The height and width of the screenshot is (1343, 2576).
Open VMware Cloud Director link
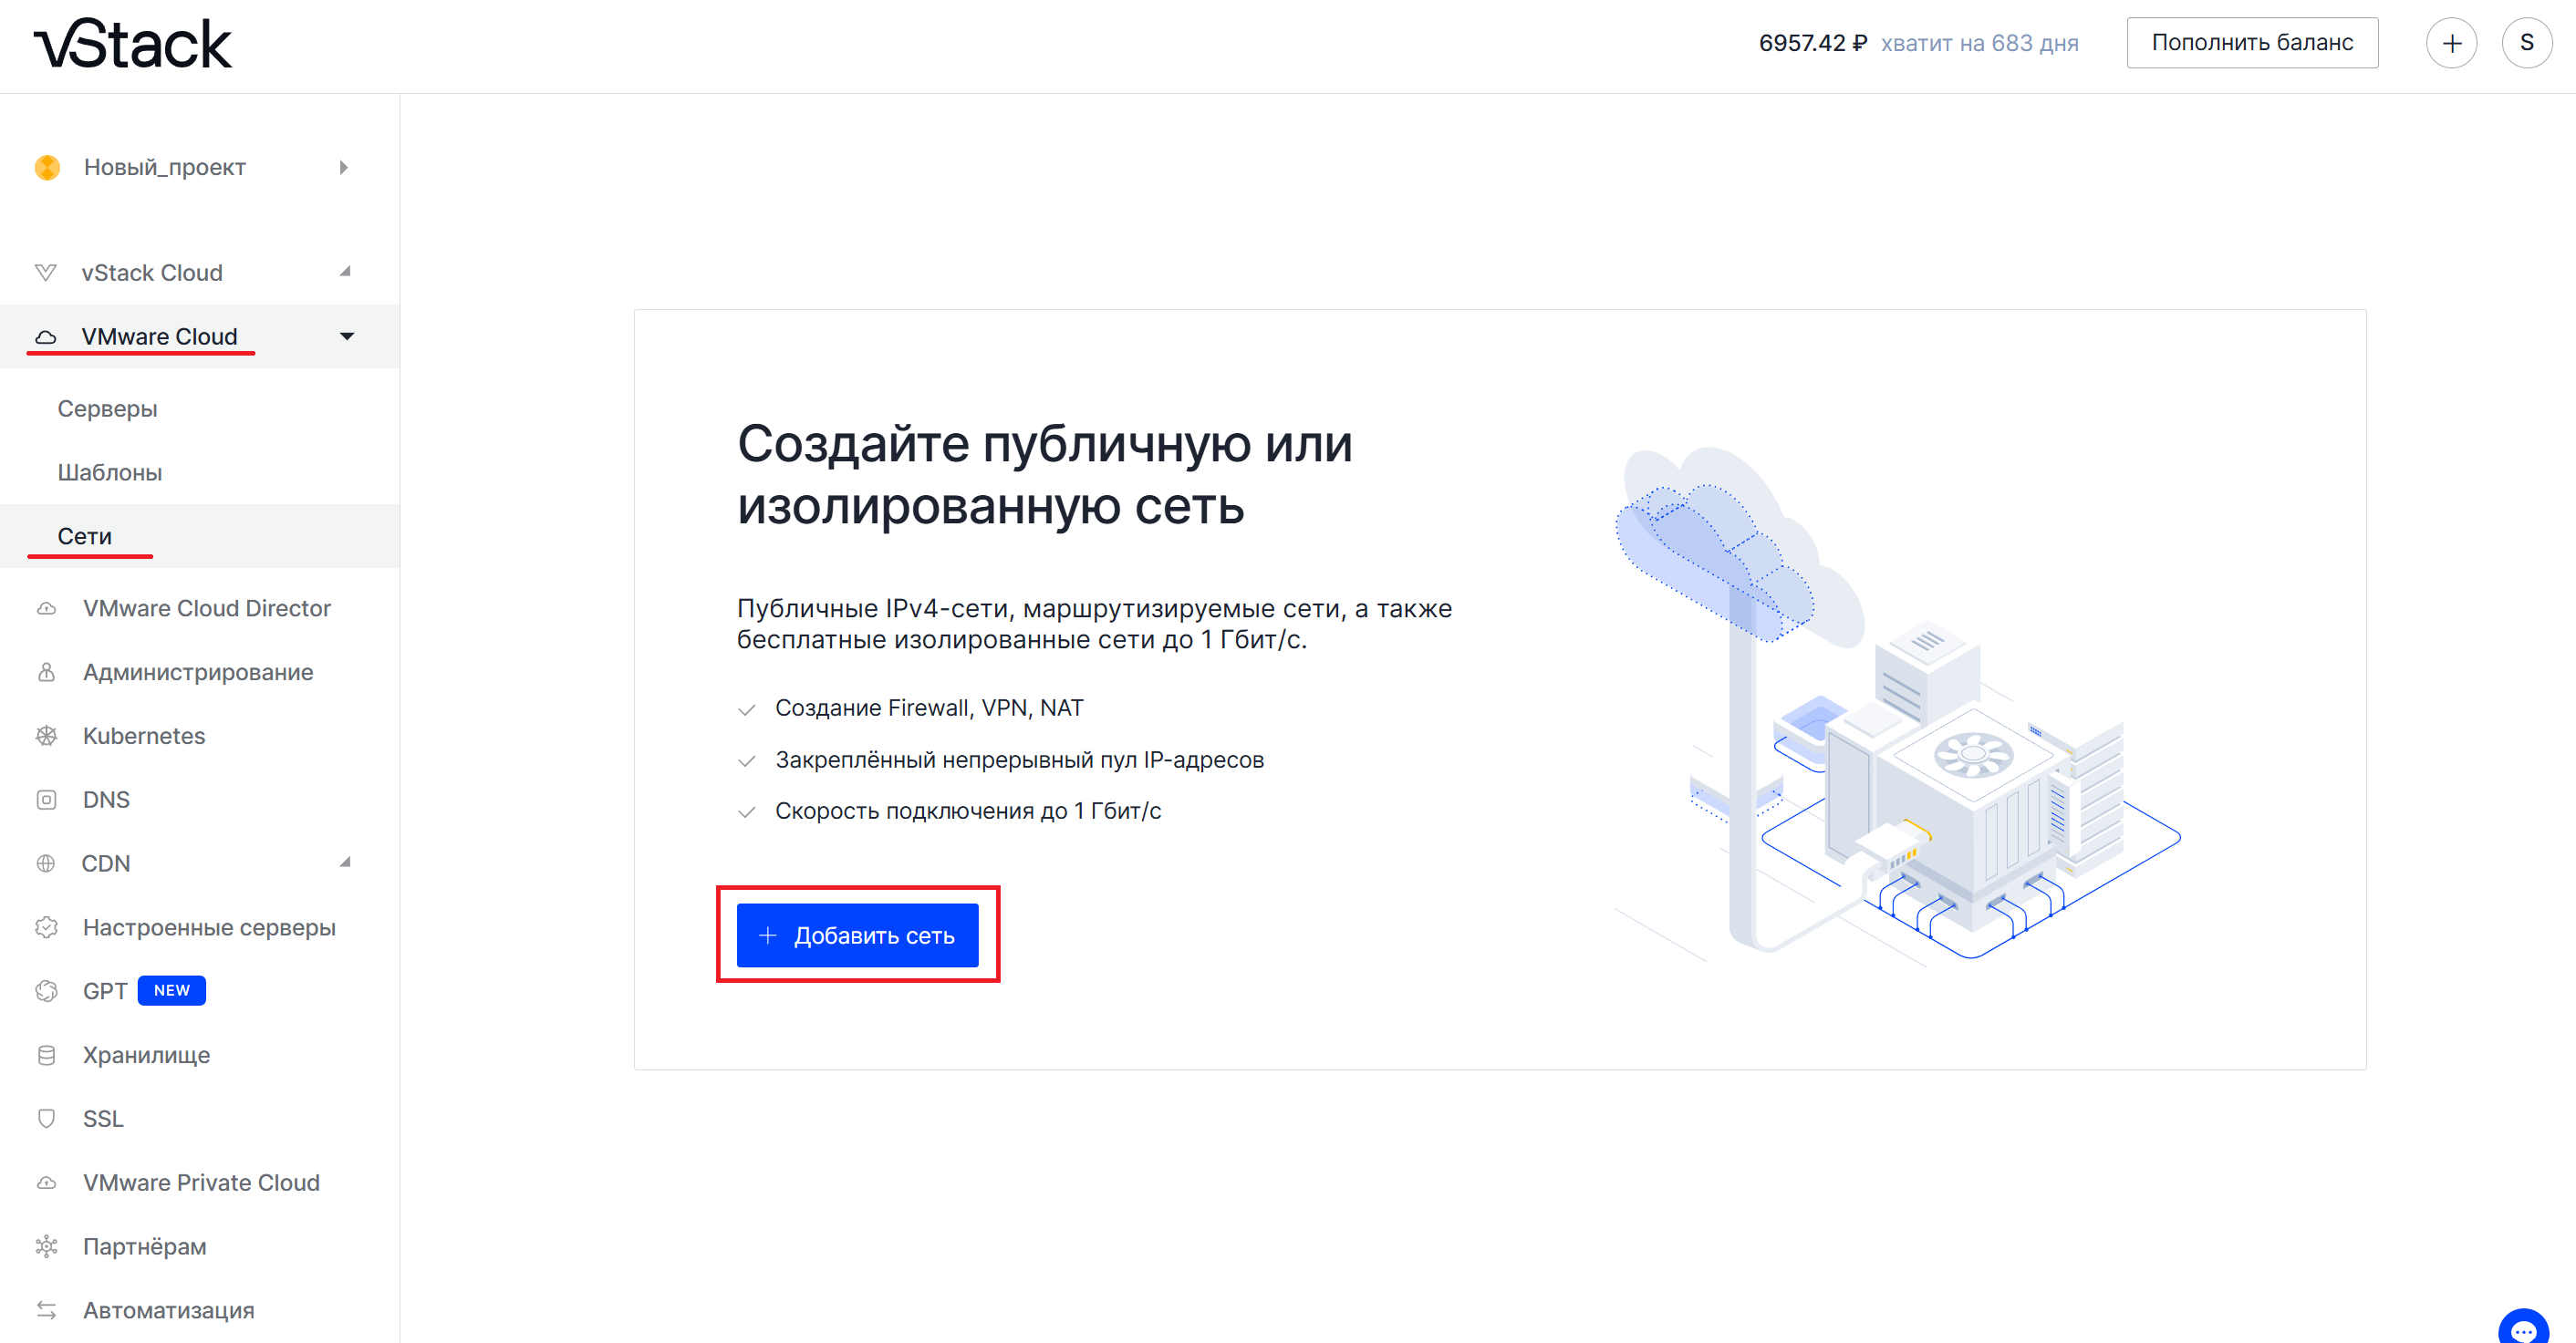coord(206,608)
